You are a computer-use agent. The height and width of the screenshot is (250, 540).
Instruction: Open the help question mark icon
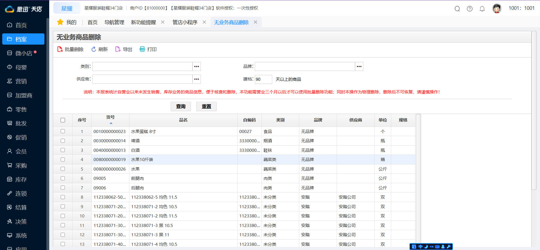[469, 9]
